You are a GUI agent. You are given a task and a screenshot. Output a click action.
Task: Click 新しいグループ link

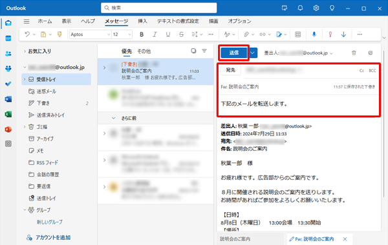(50, 222)
